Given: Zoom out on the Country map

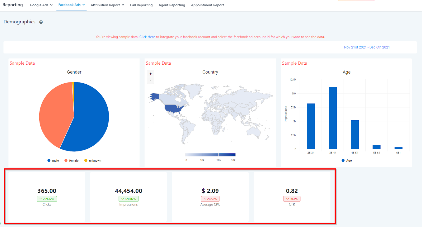Looking at the screenshot, I should pos(150,81).
